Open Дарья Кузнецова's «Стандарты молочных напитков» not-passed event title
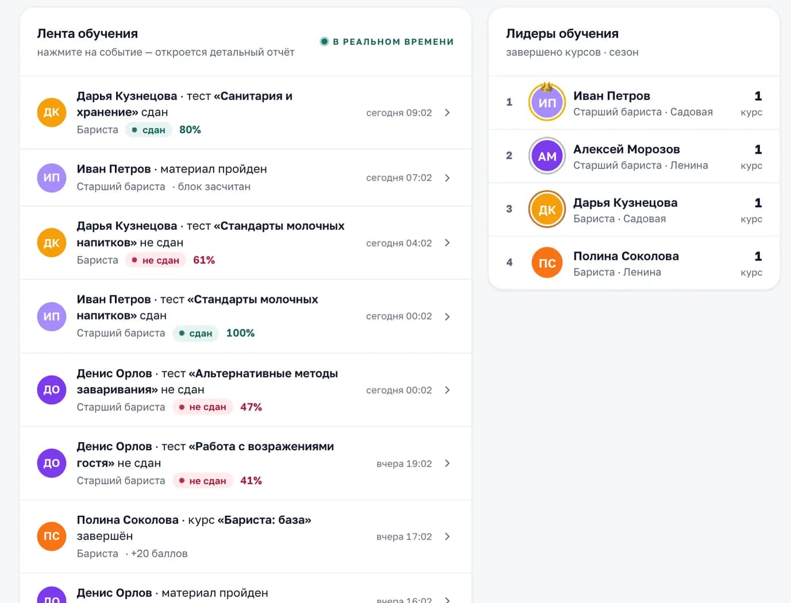Screen dimensions: 791x603 coord(210,234)
